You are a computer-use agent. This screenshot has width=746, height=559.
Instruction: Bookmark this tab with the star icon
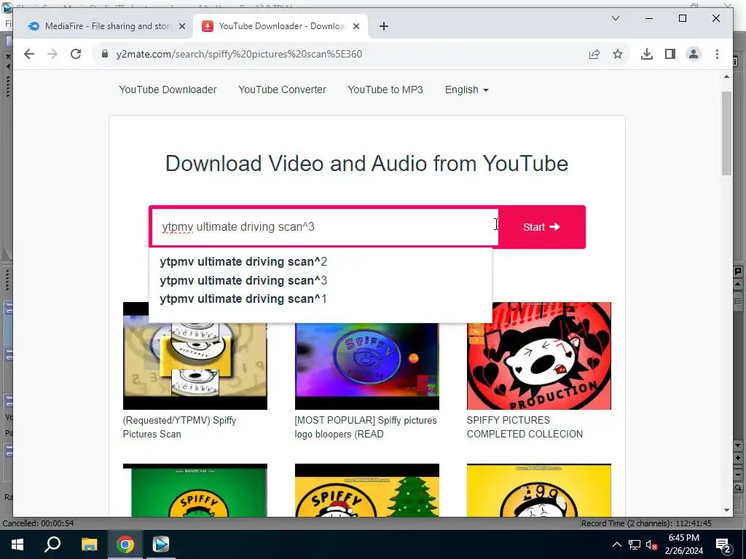[618, 54]
